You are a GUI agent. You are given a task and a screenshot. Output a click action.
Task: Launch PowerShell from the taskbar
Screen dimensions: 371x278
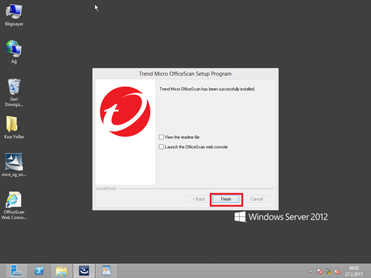pos(39,271)
